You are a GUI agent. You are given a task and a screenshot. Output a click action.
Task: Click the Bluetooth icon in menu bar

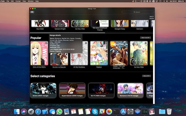[164, 1]
